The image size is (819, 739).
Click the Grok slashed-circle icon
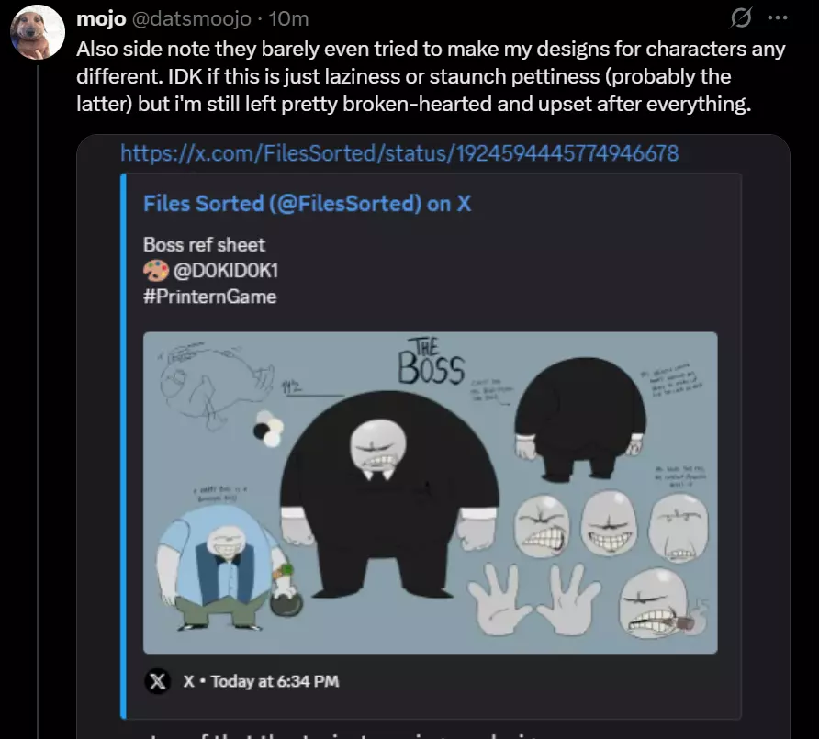click(741, 17)
